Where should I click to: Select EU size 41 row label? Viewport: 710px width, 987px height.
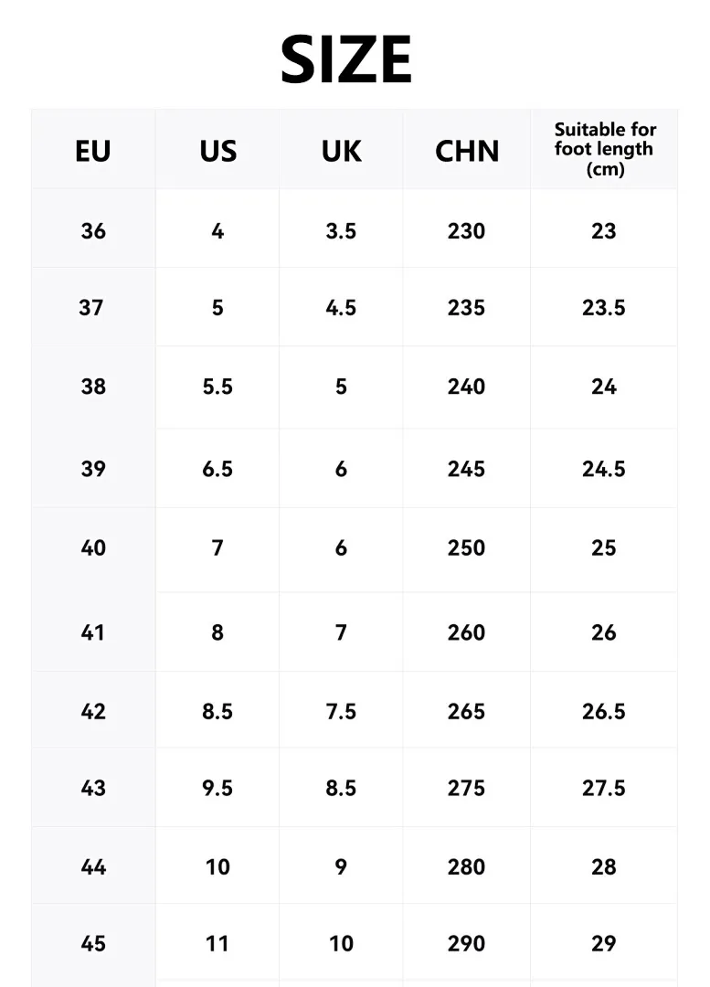[93, 632]
